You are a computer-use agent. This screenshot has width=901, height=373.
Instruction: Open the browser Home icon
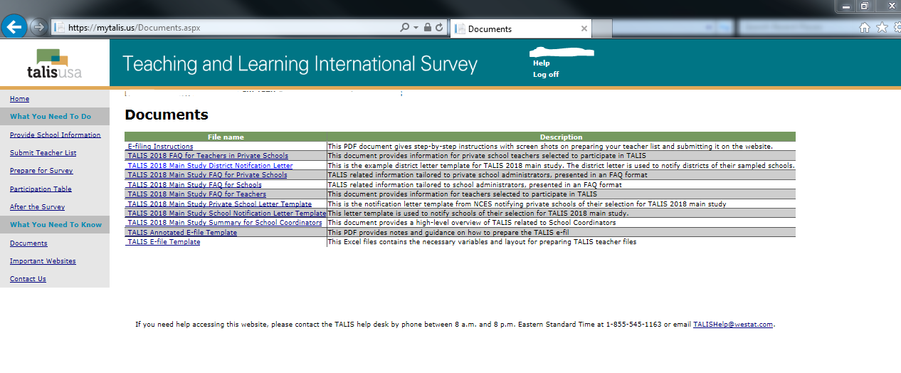[865, 27]
